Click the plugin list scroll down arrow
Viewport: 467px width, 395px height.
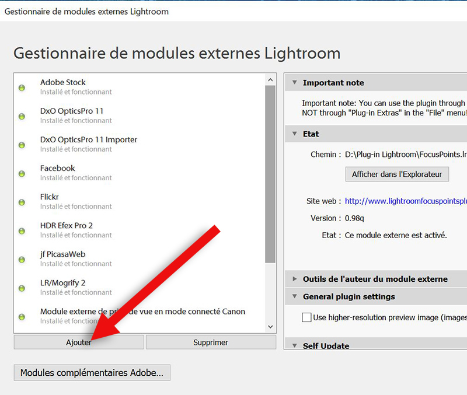tap(270, 327)
